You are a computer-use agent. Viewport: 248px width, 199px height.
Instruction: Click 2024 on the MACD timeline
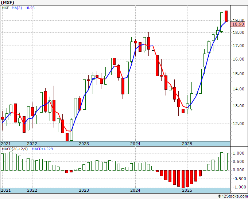click(135, 190)
